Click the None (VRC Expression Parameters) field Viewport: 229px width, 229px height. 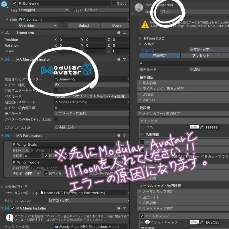[x=84, y=193]
